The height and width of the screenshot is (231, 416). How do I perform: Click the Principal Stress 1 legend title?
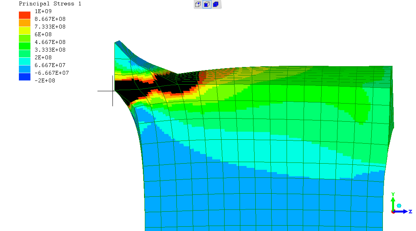[x=50, y=4]
